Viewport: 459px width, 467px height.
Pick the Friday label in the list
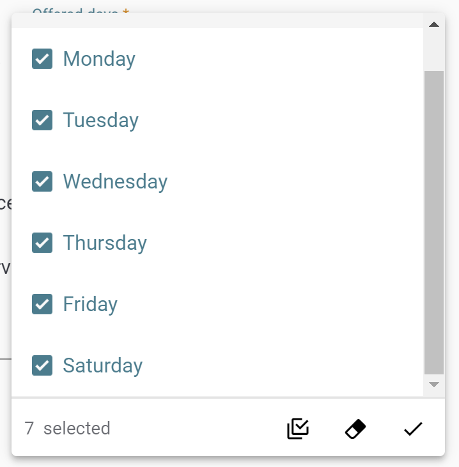pos(90,305)
